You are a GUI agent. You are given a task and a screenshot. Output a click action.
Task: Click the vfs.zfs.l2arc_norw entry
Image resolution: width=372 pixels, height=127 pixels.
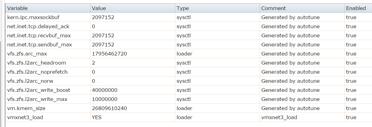tap(31, 81)
